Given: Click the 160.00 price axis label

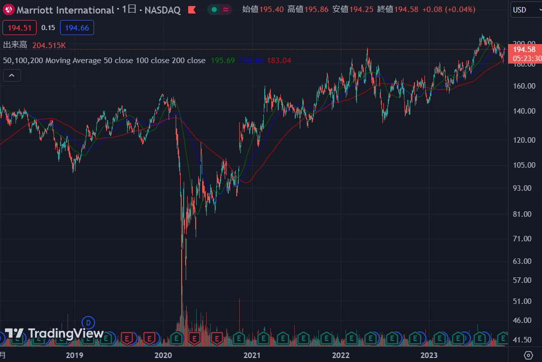Looking at the screenshot, I should pyautogui.click(x=524, y=86).
